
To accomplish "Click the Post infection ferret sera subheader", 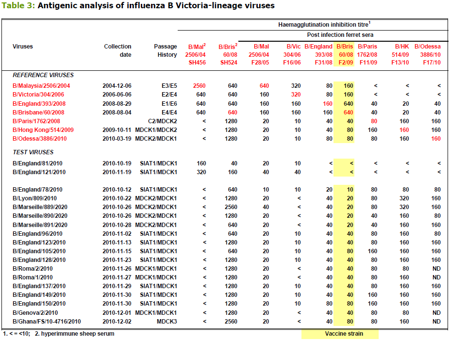I will coord(341,35).
